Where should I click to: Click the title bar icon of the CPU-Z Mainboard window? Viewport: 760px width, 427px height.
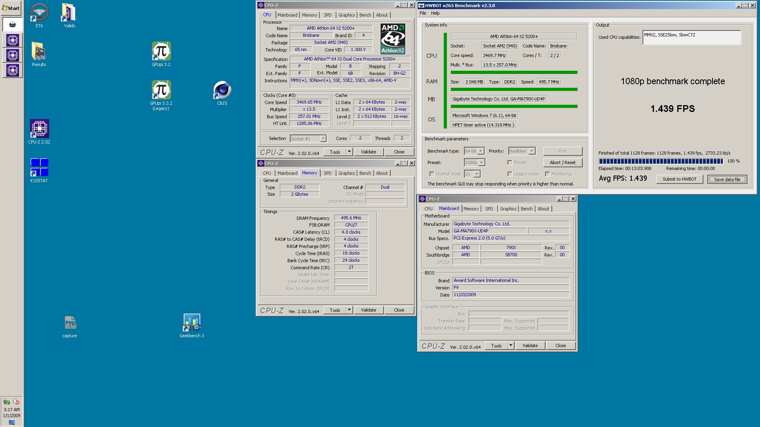[422, 199]
